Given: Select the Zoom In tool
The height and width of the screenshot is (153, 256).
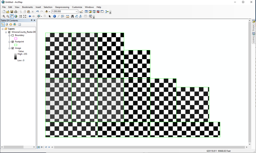Looking at the screenshot, I should (4, 16).
